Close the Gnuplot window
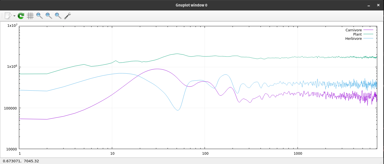This screenshot has height=164, width=384. 378,5
